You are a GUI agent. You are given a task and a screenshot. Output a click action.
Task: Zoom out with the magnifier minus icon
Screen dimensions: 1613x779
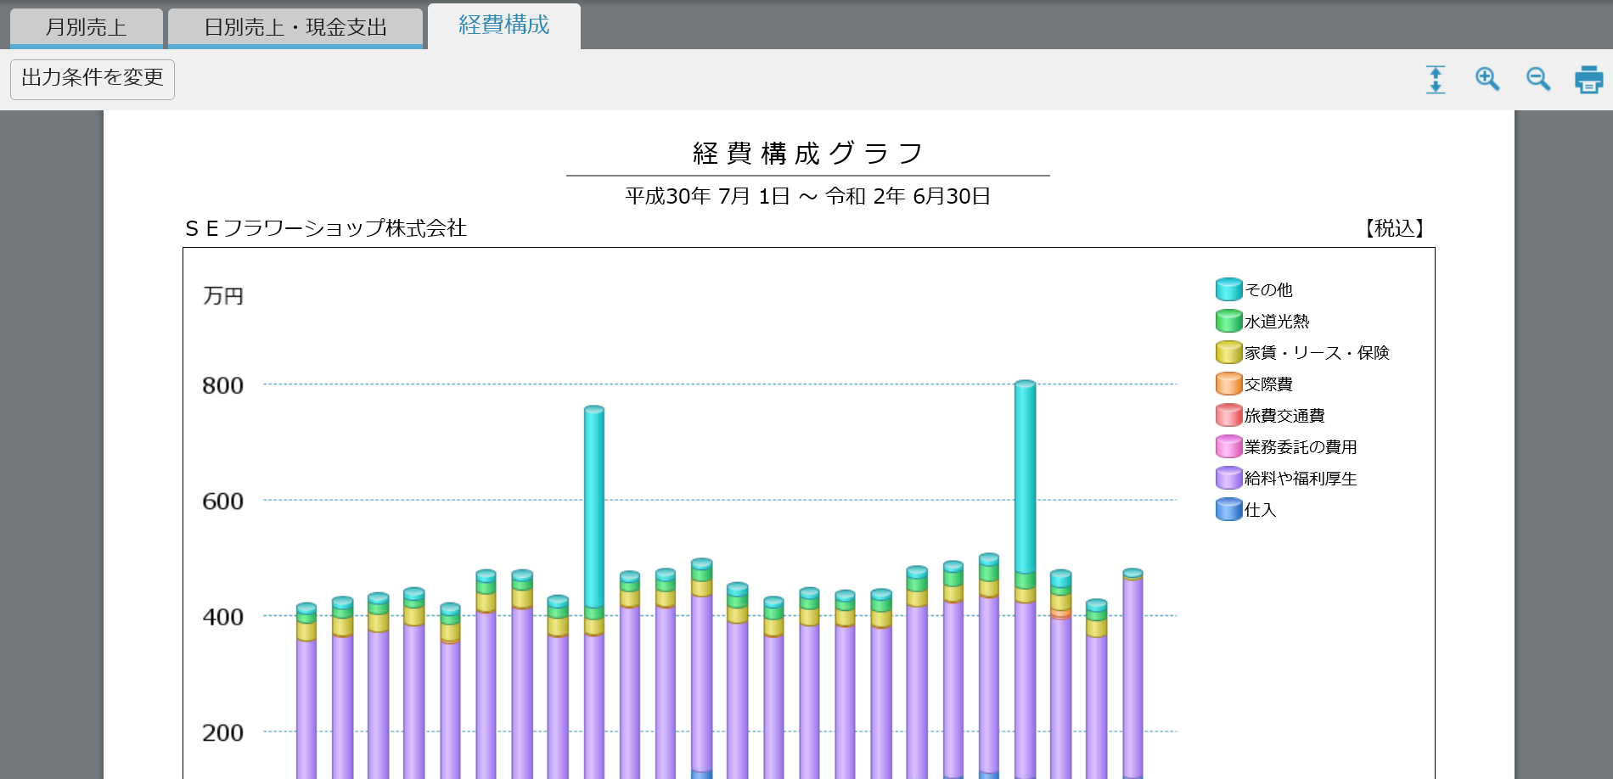tap(1537, 80)
